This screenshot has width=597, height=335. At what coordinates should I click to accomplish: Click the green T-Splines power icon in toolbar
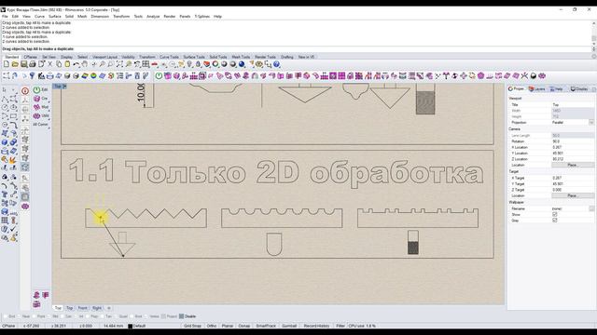pyautogui.click(x=159, y=76)
